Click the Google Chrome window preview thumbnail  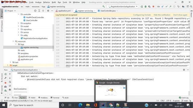click(x=111, y=93)
